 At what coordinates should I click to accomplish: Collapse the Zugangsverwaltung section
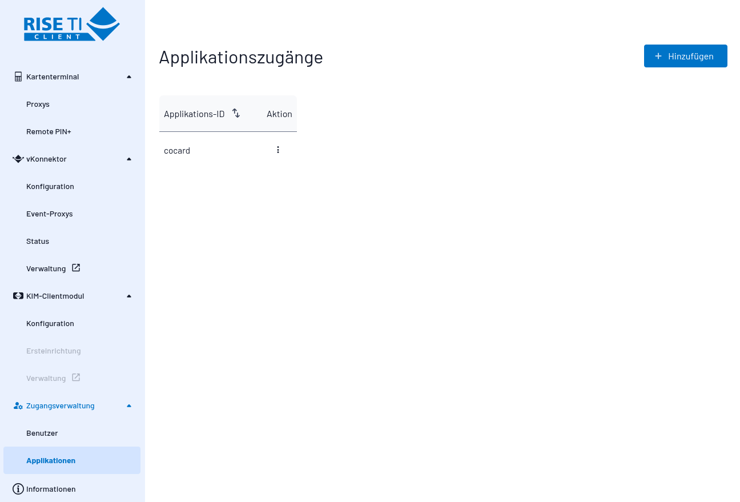(x=128, y=405)
